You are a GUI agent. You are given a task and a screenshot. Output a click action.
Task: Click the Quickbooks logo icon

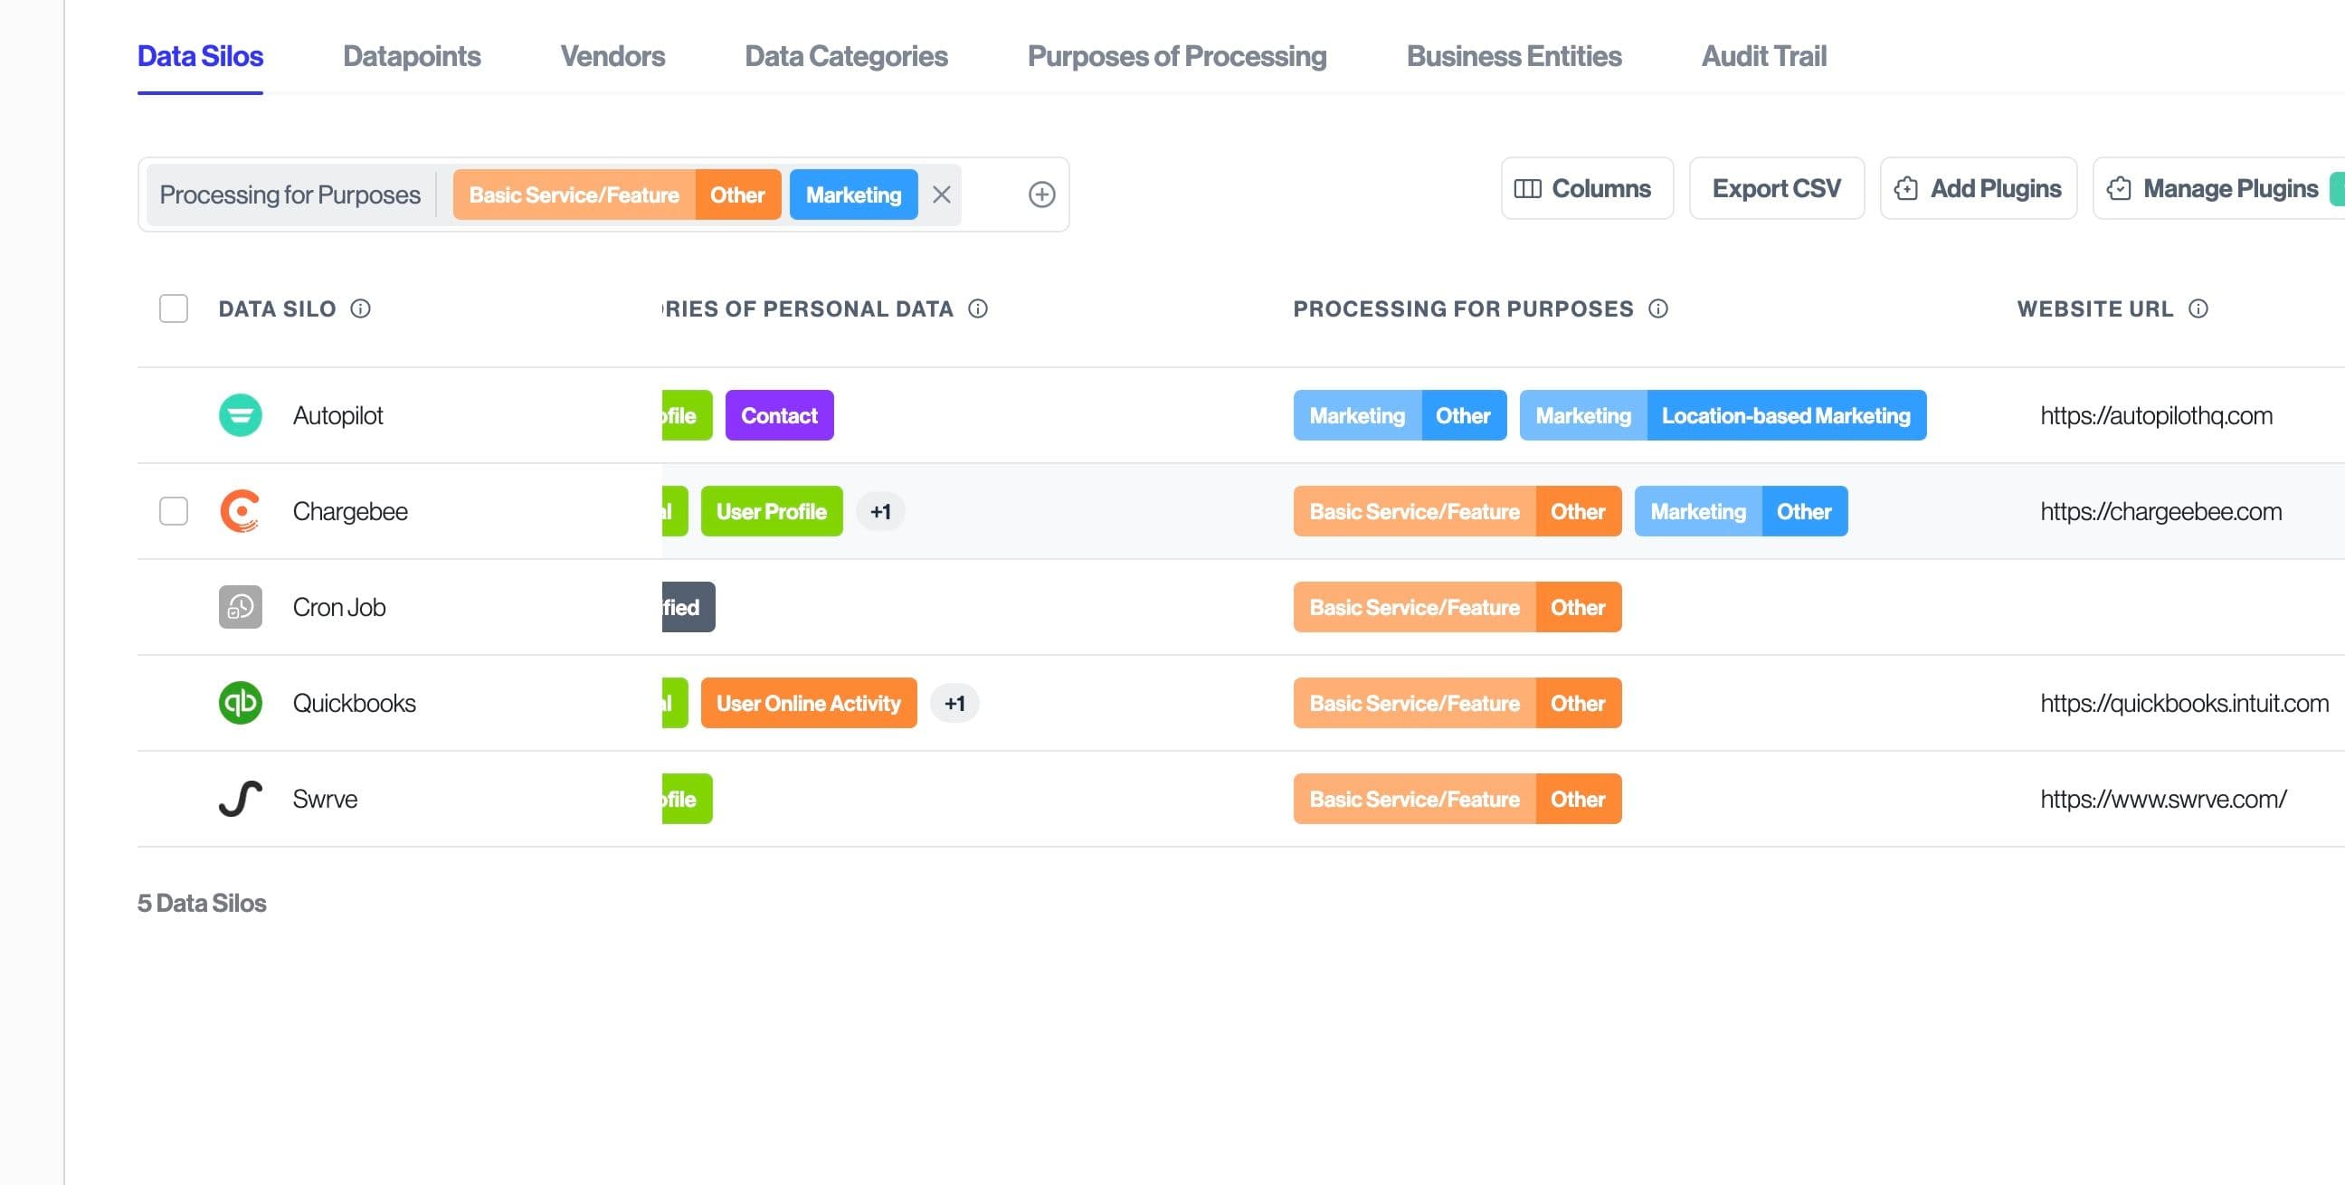point(241,703)
